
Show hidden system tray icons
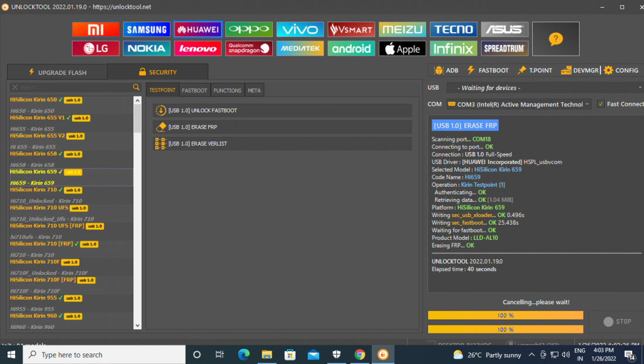coord(532,355)
